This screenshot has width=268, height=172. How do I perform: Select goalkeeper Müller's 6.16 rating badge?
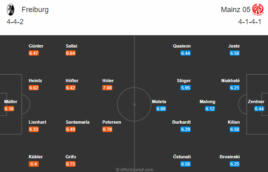pos(9,109)
